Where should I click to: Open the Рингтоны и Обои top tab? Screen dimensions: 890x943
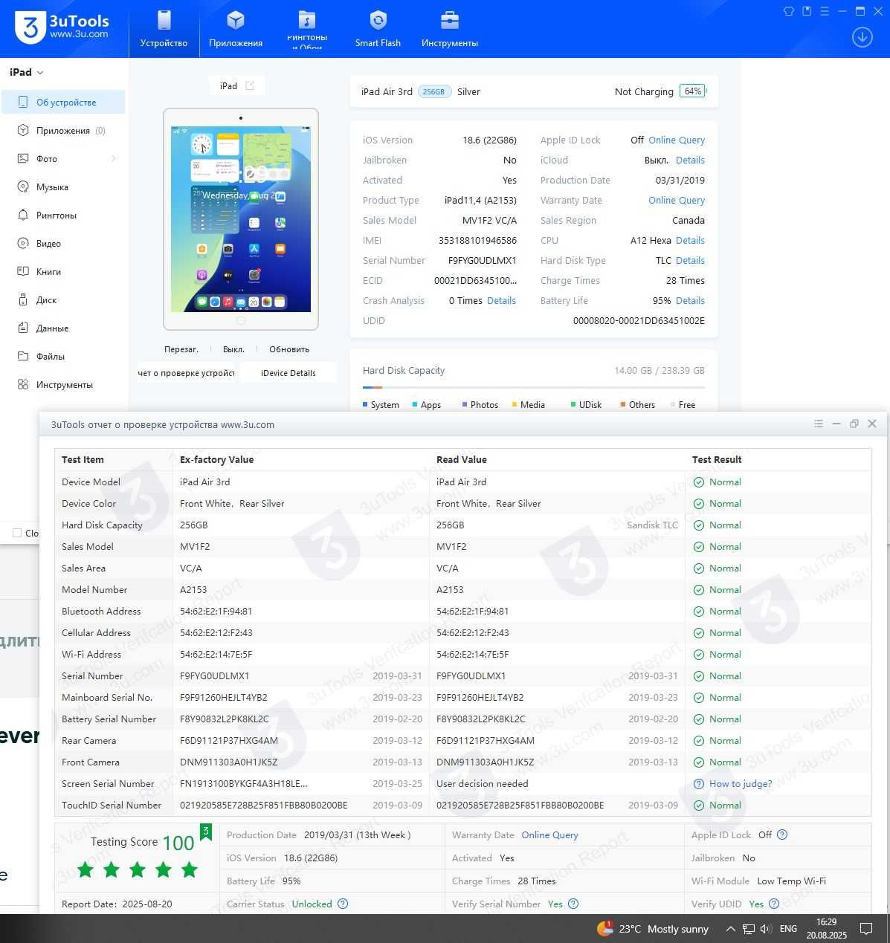click(307, 30)
